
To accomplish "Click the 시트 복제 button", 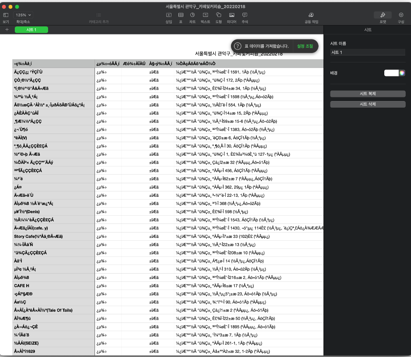I will 368,94.
